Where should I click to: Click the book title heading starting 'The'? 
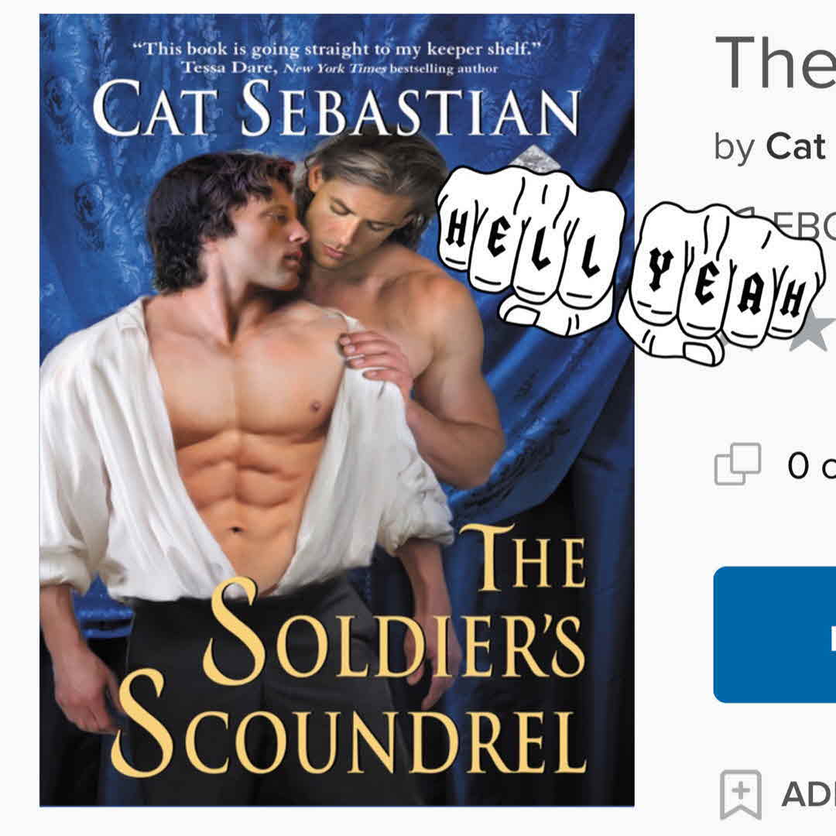[x=775, y=63]
